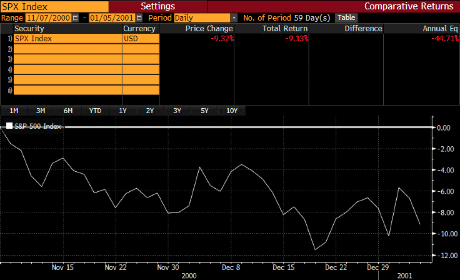The height and width of the screenshot is (280, 460).
Task: Click the empty currency field in row 6
Action: click(141, 90)
